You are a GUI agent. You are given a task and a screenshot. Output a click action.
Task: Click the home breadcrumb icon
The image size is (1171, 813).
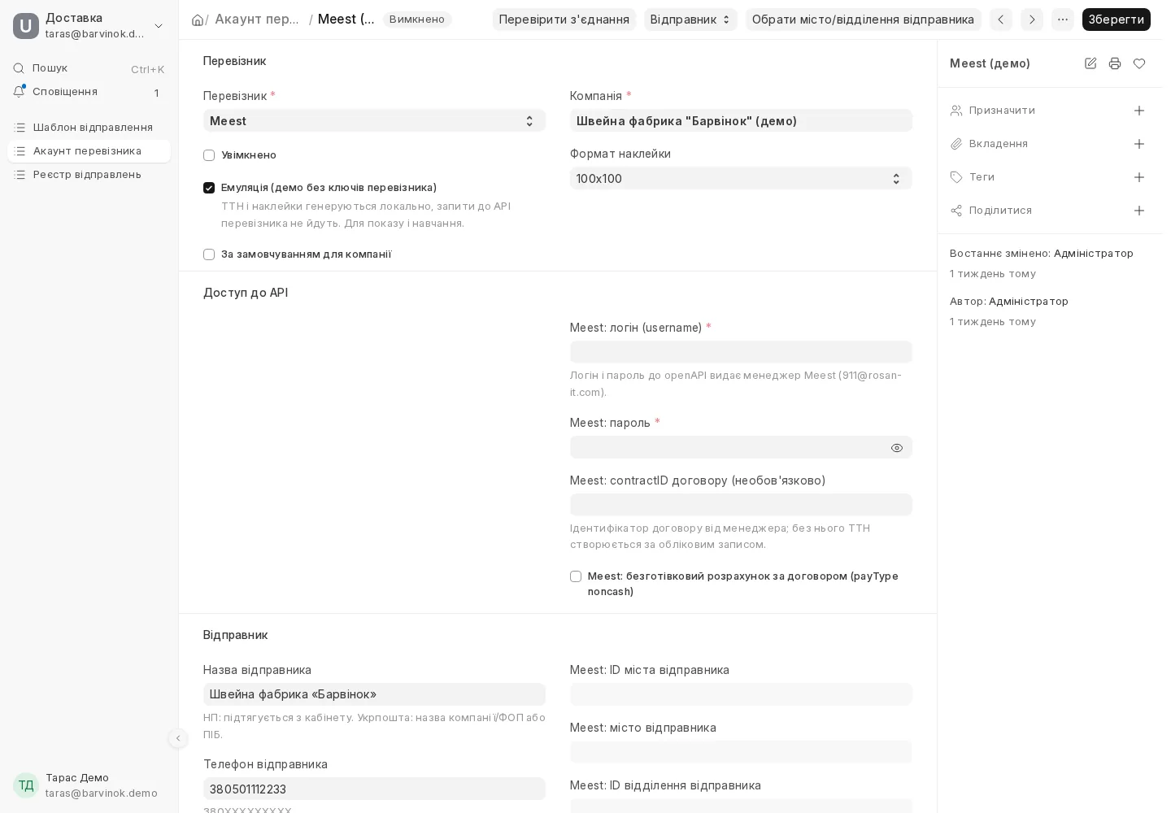pos(198,20)
